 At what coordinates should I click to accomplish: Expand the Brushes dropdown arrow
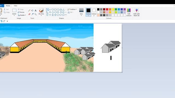click(x=41, y=16)
